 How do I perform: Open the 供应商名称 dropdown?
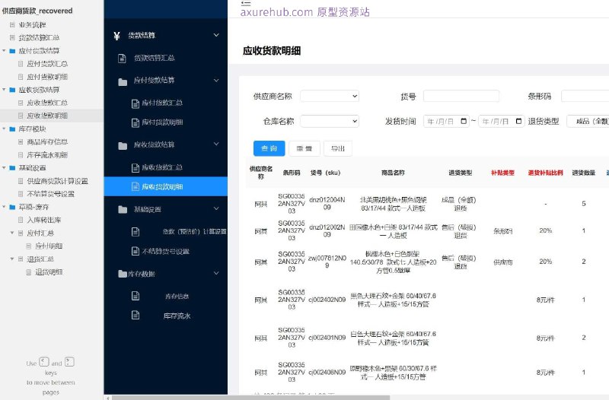coord(330,96)
